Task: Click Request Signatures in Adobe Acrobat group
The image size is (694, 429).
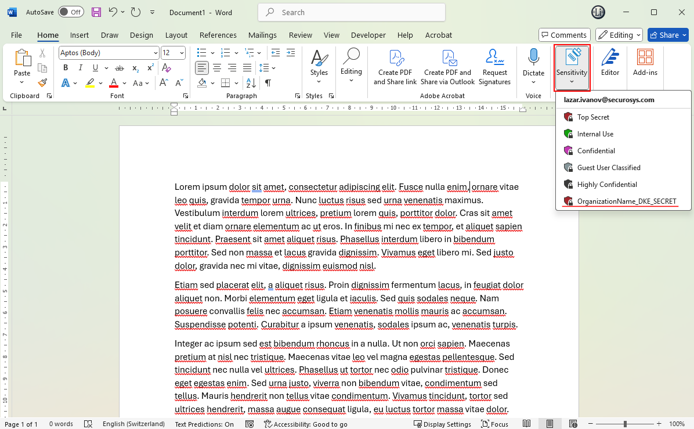Action: pyautogui.click(x=494, y=68)
